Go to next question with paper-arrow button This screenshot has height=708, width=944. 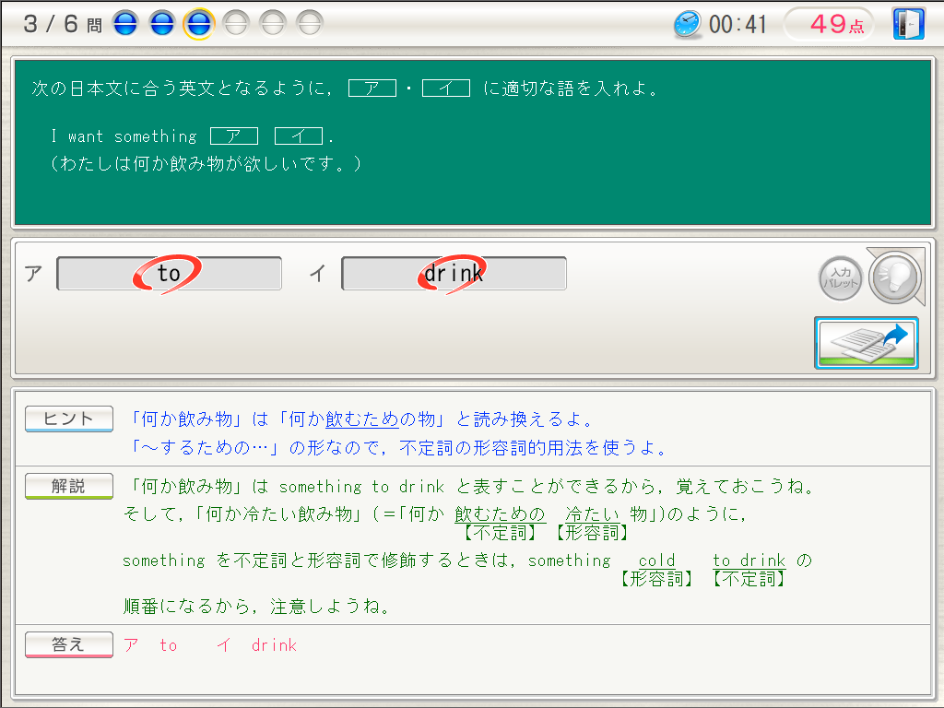point(866,343)
